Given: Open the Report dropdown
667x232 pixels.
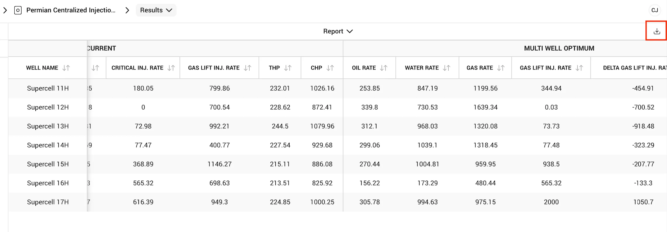Looking at the screenshot, I should pyautogui.click(x=338, y=31).
